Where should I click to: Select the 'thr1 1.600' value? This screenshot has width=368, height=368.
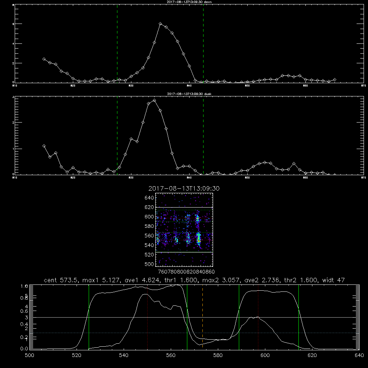click(x=180, y=280)
